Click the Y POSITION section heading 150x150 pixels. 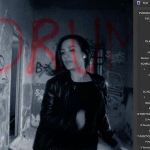(x=144, y=136)
